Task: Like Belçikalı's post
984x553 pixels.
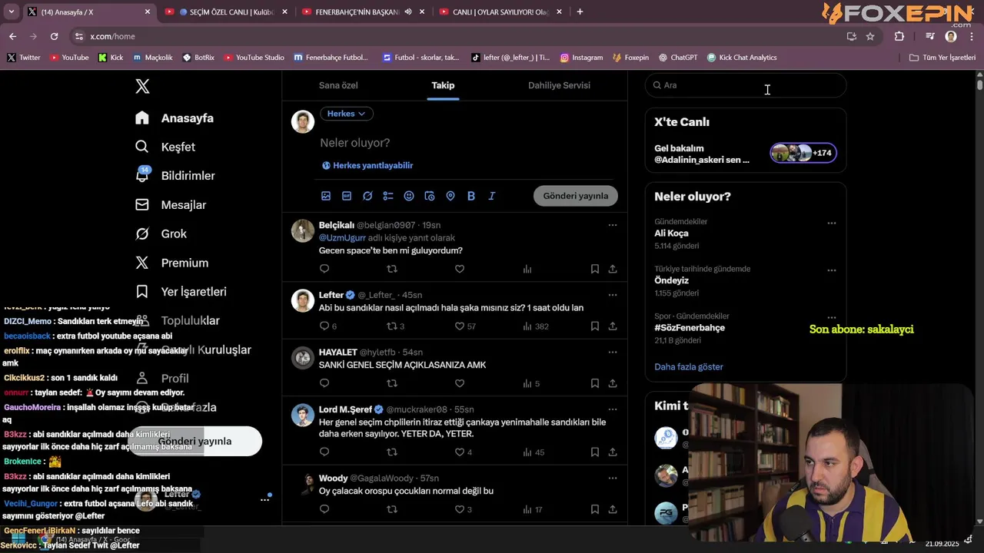Action: coord(460,269)
